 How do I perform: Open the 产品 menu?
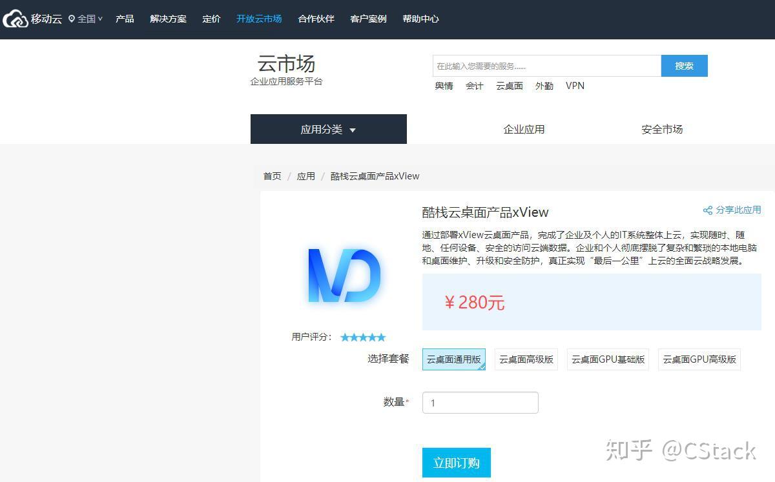point(125,19)
